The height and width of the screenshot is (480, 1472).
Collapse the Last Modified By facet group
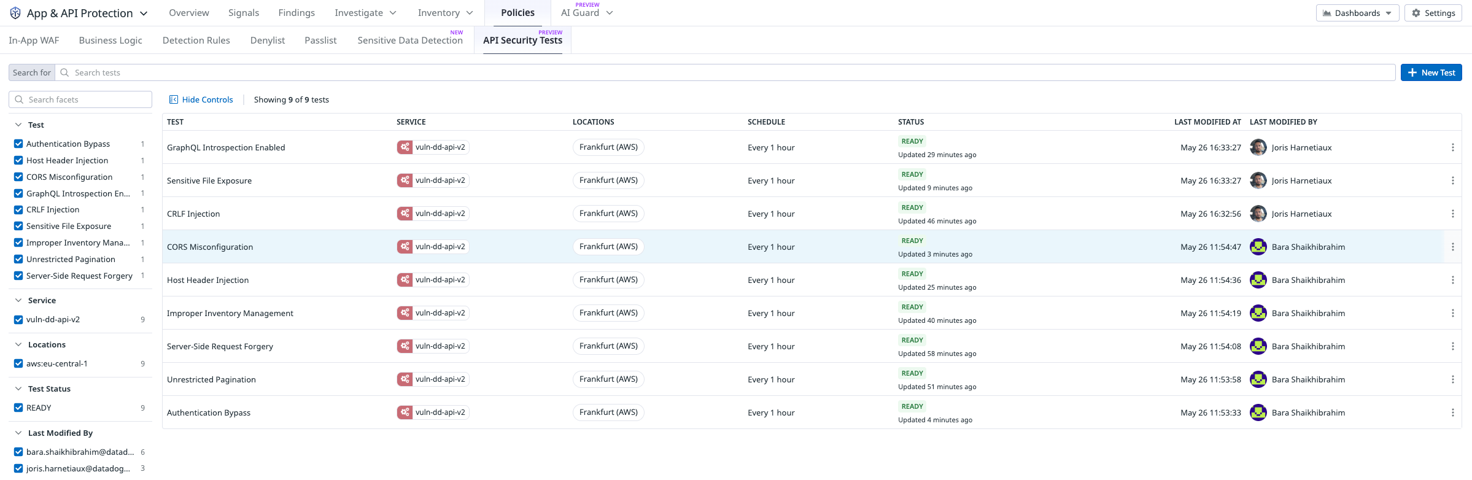click(x=18, y=433)
